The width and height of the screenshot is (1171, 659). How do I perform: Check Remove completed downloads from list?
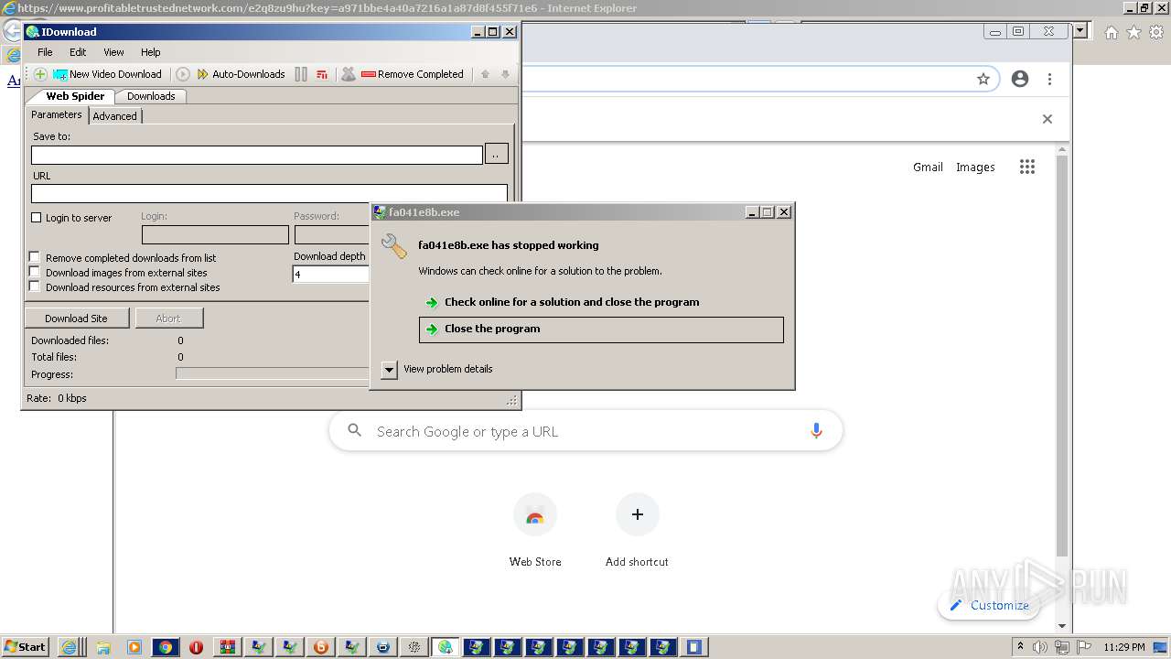click(x=35, y=257)
